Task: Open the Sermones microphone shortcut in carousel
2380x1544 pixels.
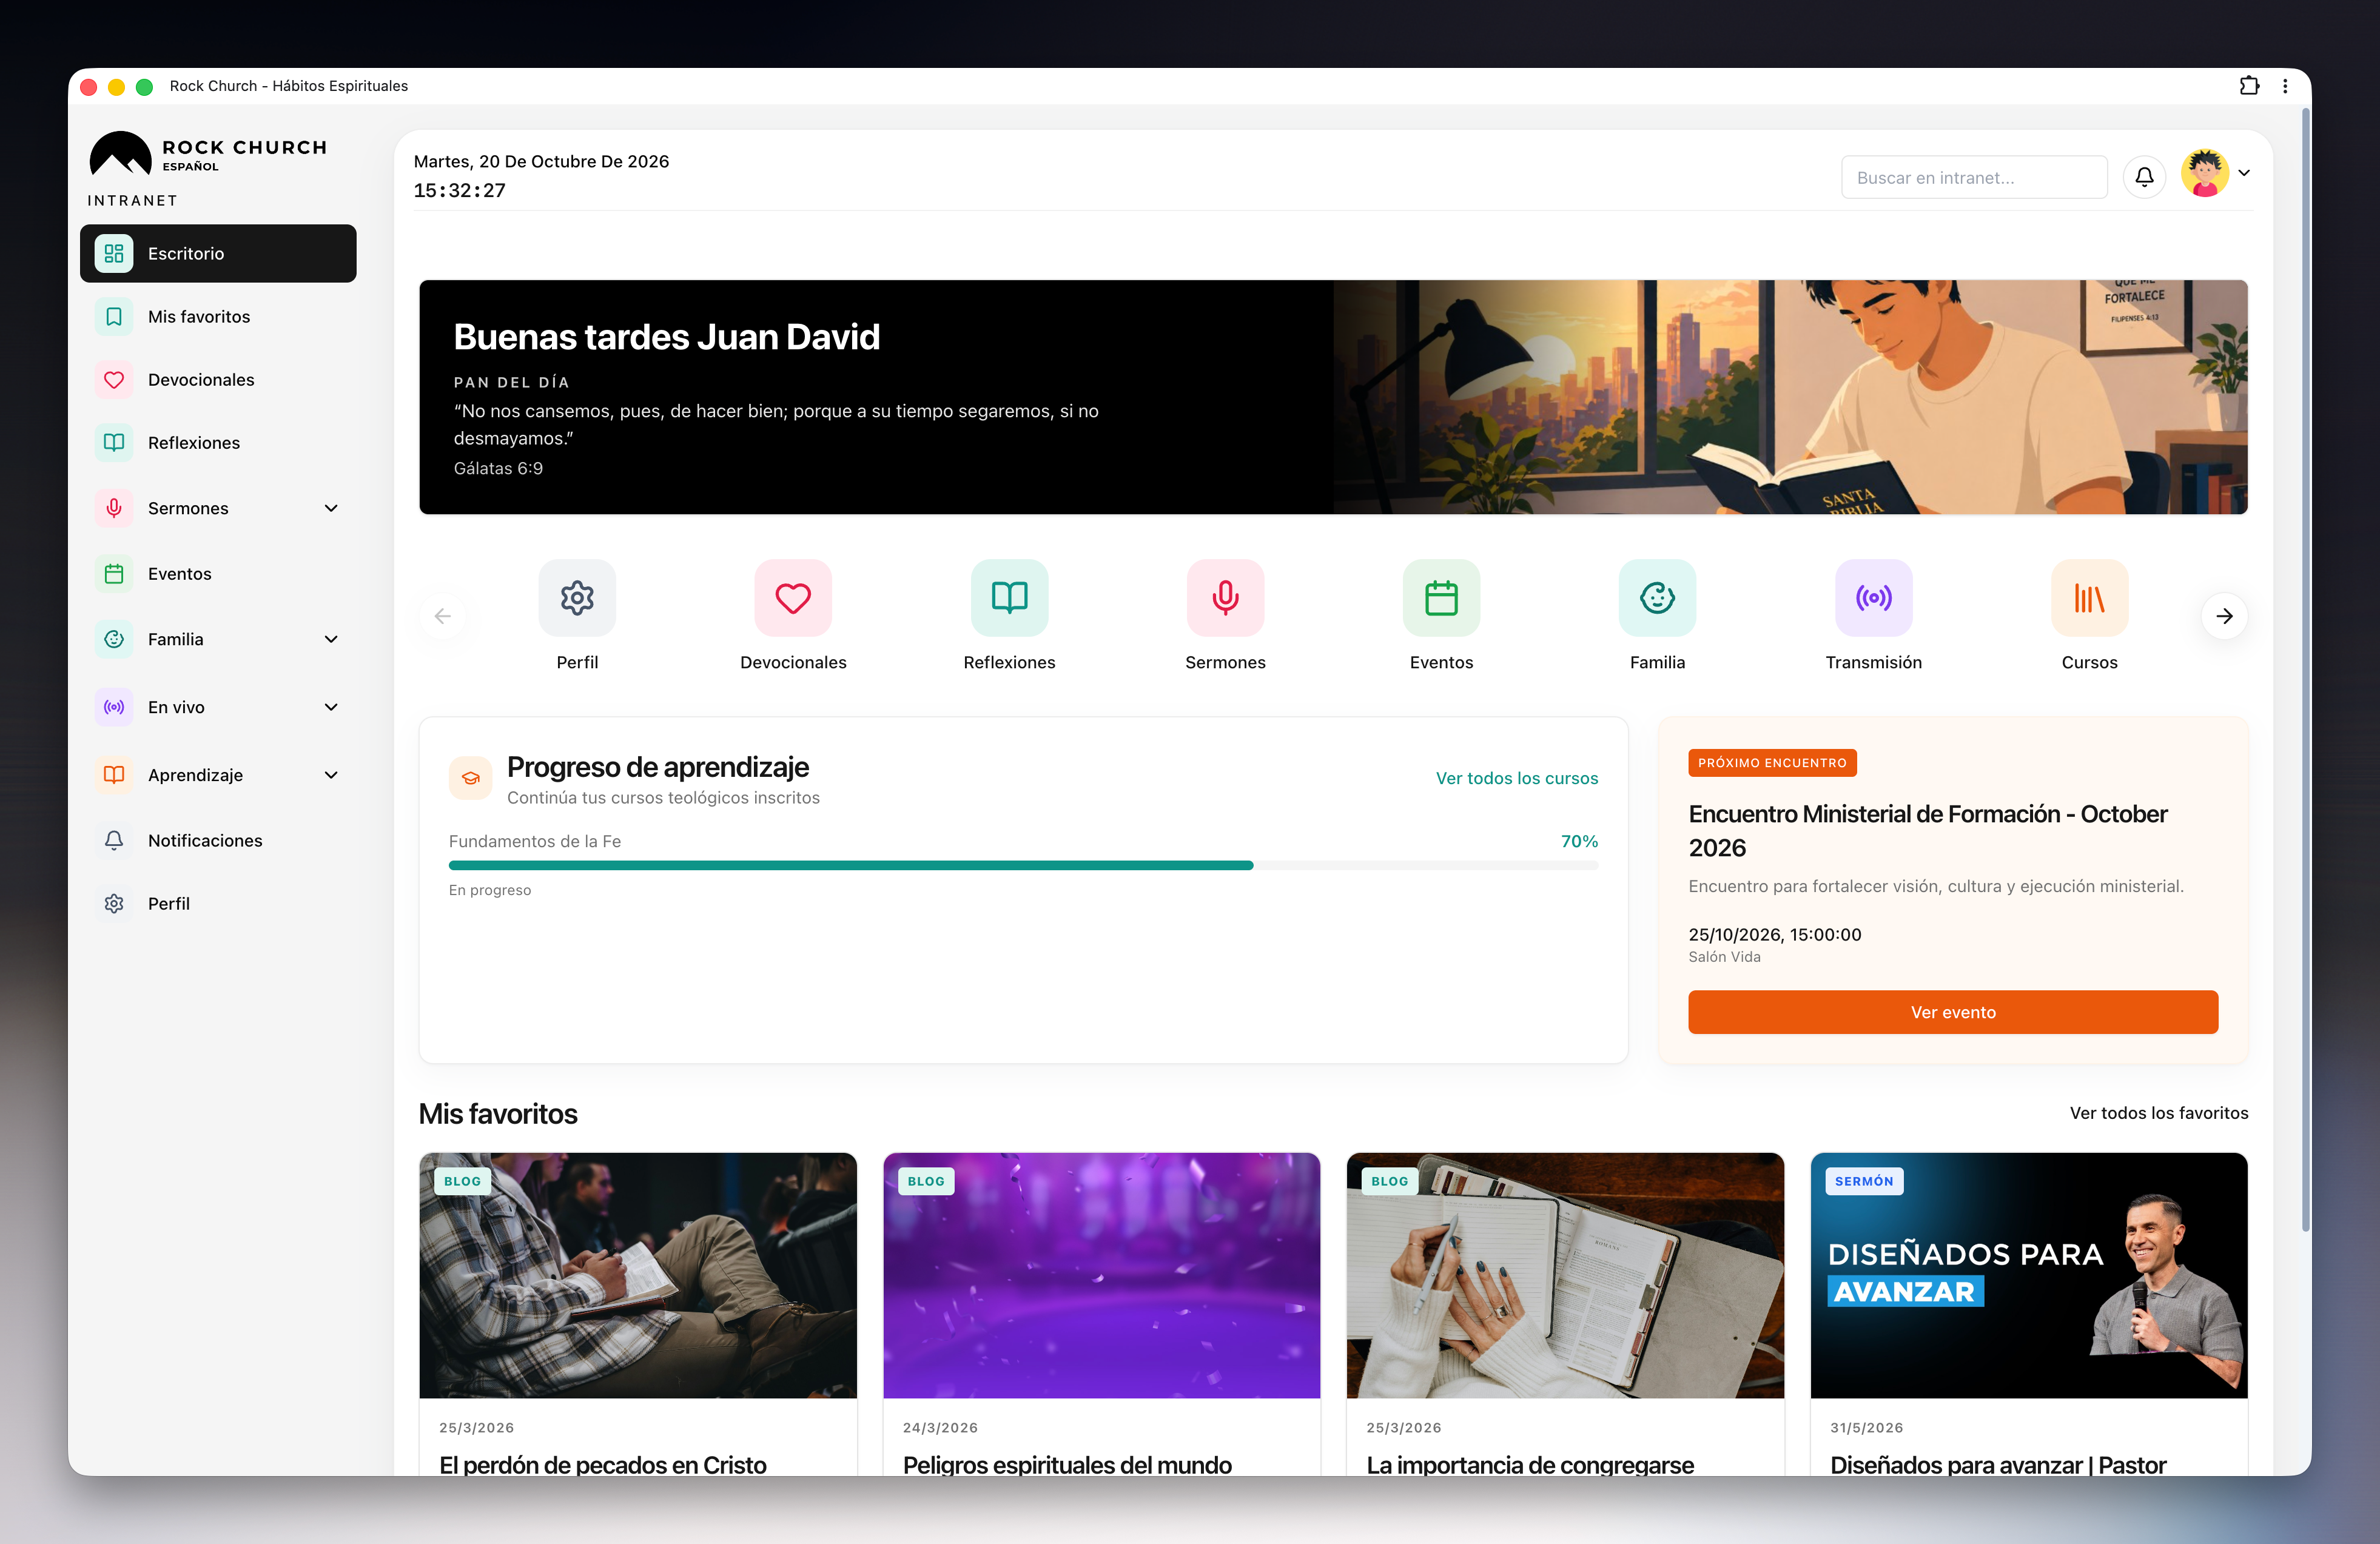Action: coord(1225,598)
